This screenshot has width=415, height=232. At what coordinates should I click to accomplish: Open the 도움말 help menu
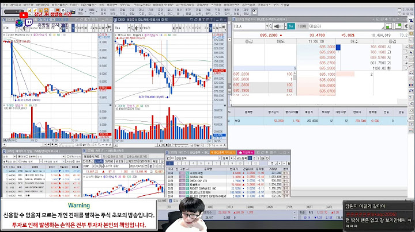tap(285, 5)
